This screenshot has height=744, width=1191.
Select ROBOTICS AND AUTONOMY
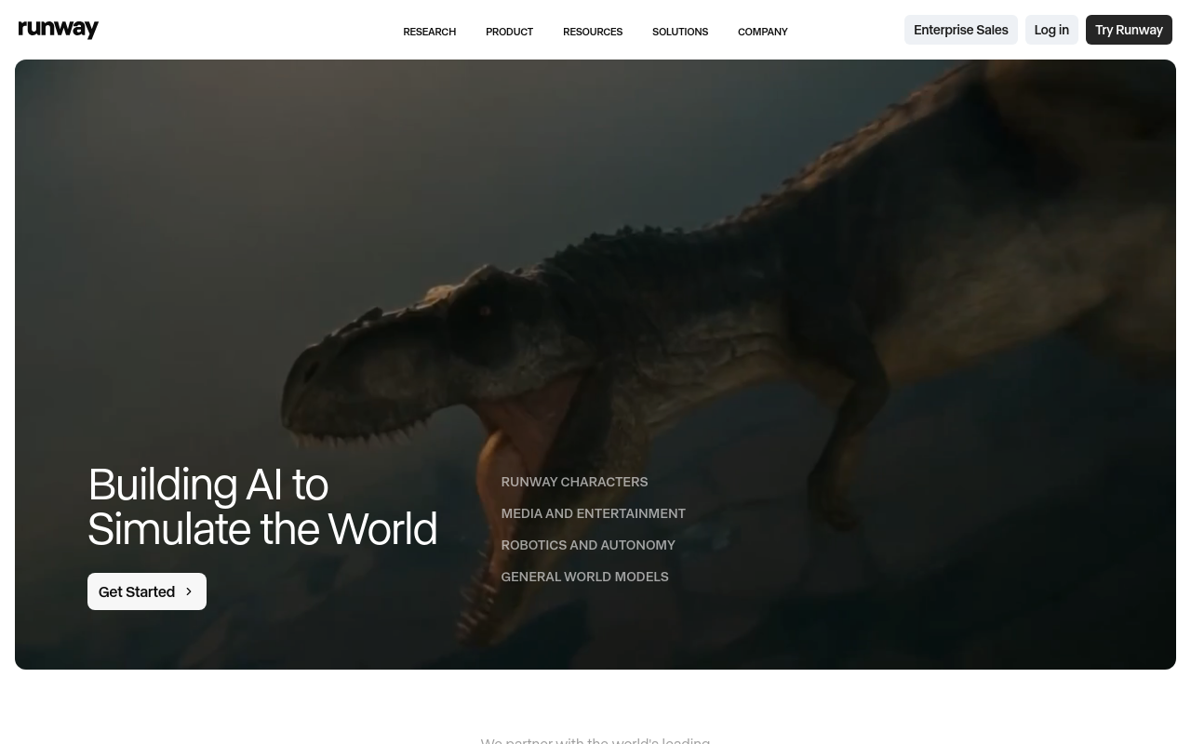(588, 545)
